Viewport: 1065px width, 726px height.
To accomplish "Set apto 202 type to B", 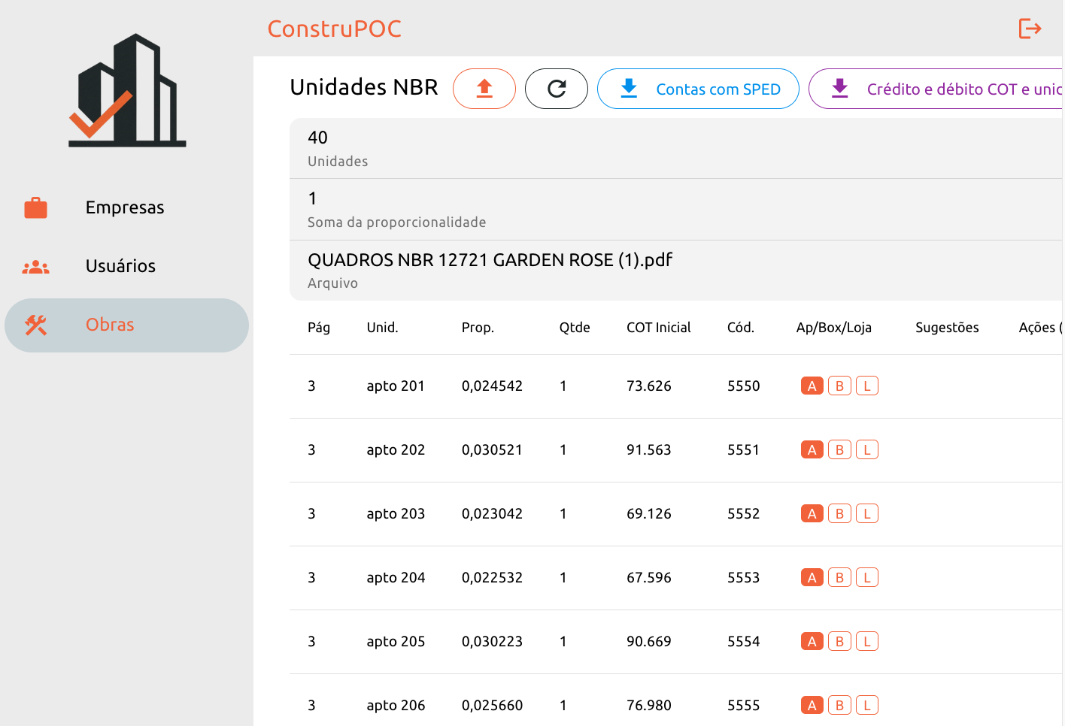I will pos(839,449).
